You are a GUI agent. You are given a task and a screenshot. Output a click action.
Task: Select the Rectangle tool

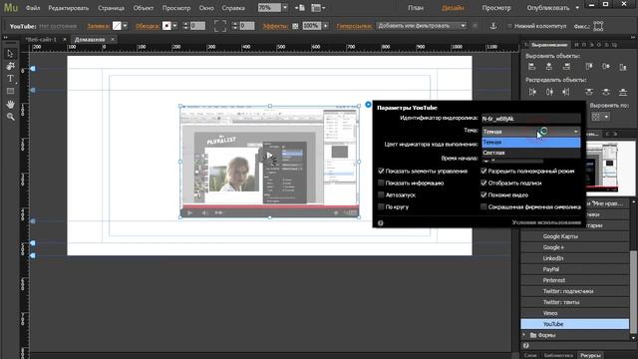10,91
